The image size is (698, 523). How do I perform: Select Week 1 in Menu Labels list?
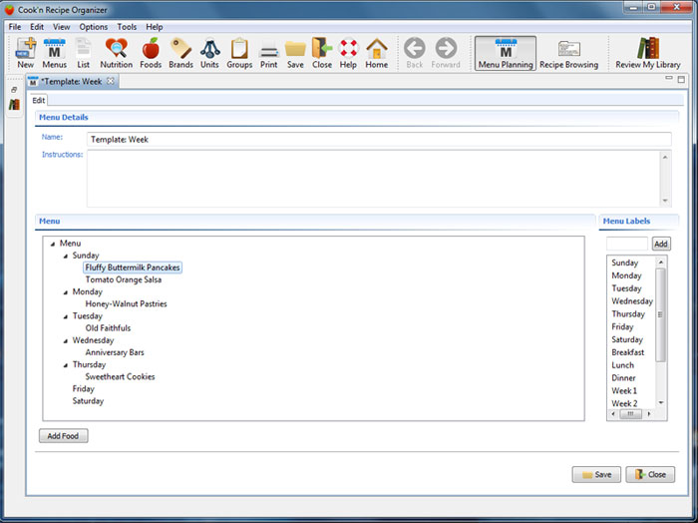pos(624,390)
